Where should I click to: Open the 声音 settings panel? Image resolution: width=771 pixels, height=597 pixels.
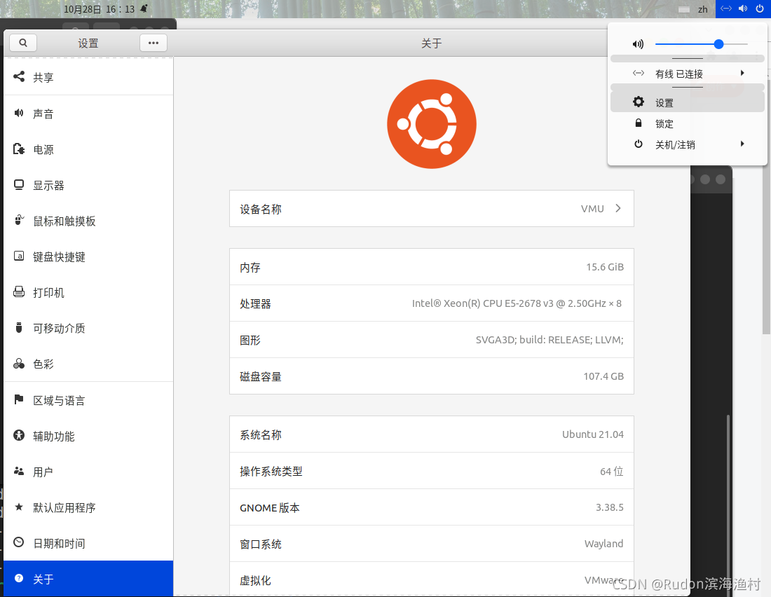pyautogui.click(x=88, y=114)
